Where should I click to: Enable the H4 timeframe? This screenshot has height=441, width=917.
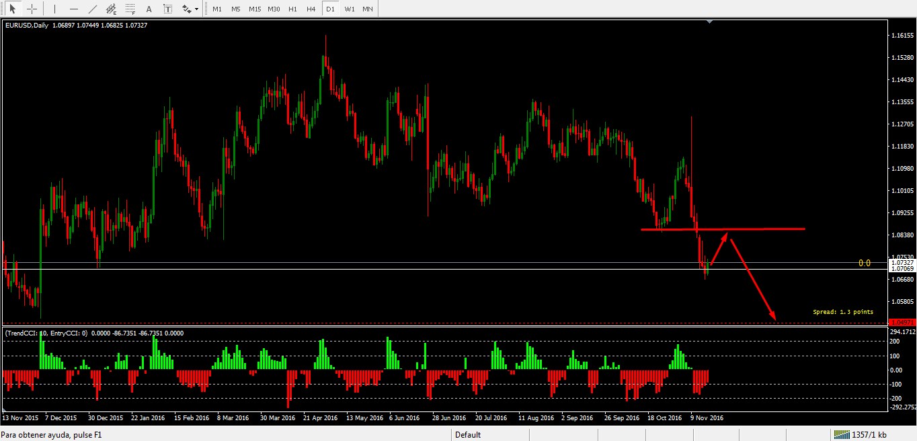click(311, 9)
